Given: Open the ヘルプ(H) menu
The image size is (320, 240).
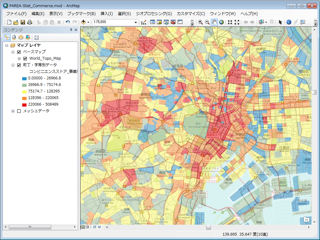Looking at the screenshot, I should tap(249, 14).
